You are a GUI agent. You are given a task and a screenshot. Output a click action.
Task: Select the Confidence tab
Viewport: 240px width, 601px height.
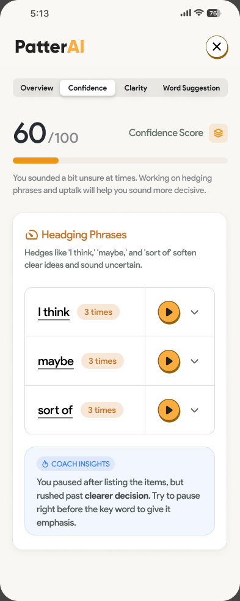tap(87, 88)
